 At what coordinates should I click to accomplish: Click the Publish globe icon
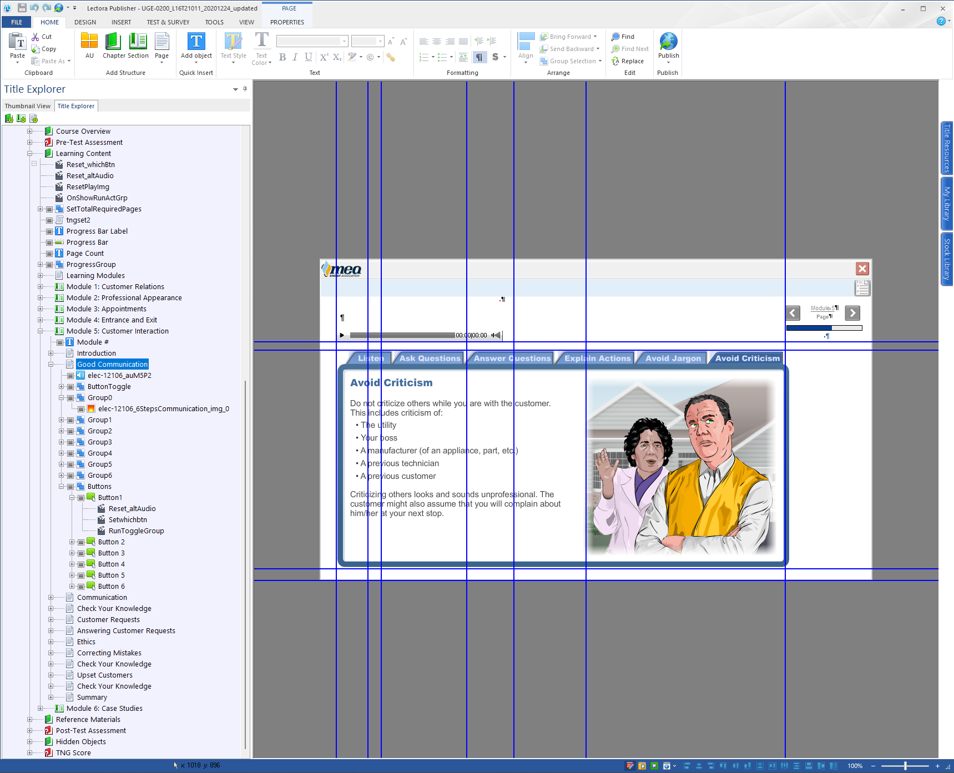(668, 42)
